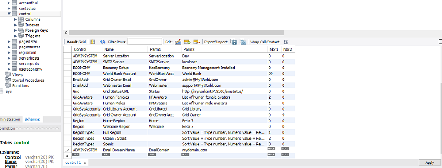Click the edit current row icon

[x=178, y=42]
